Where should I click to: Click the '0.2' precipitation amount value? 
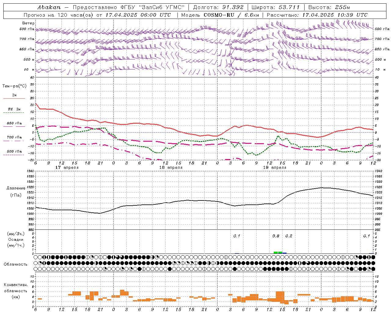point(289,236)
